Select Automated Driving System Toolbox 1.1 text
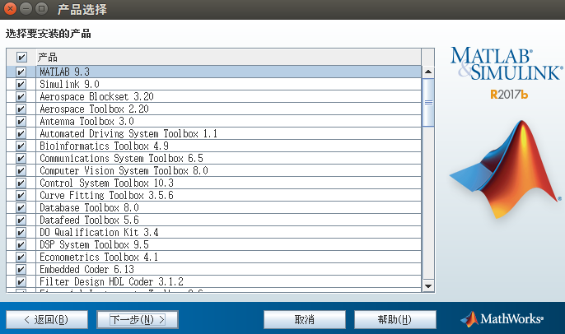Screen dimensions: 565x334 coord(128,133)
